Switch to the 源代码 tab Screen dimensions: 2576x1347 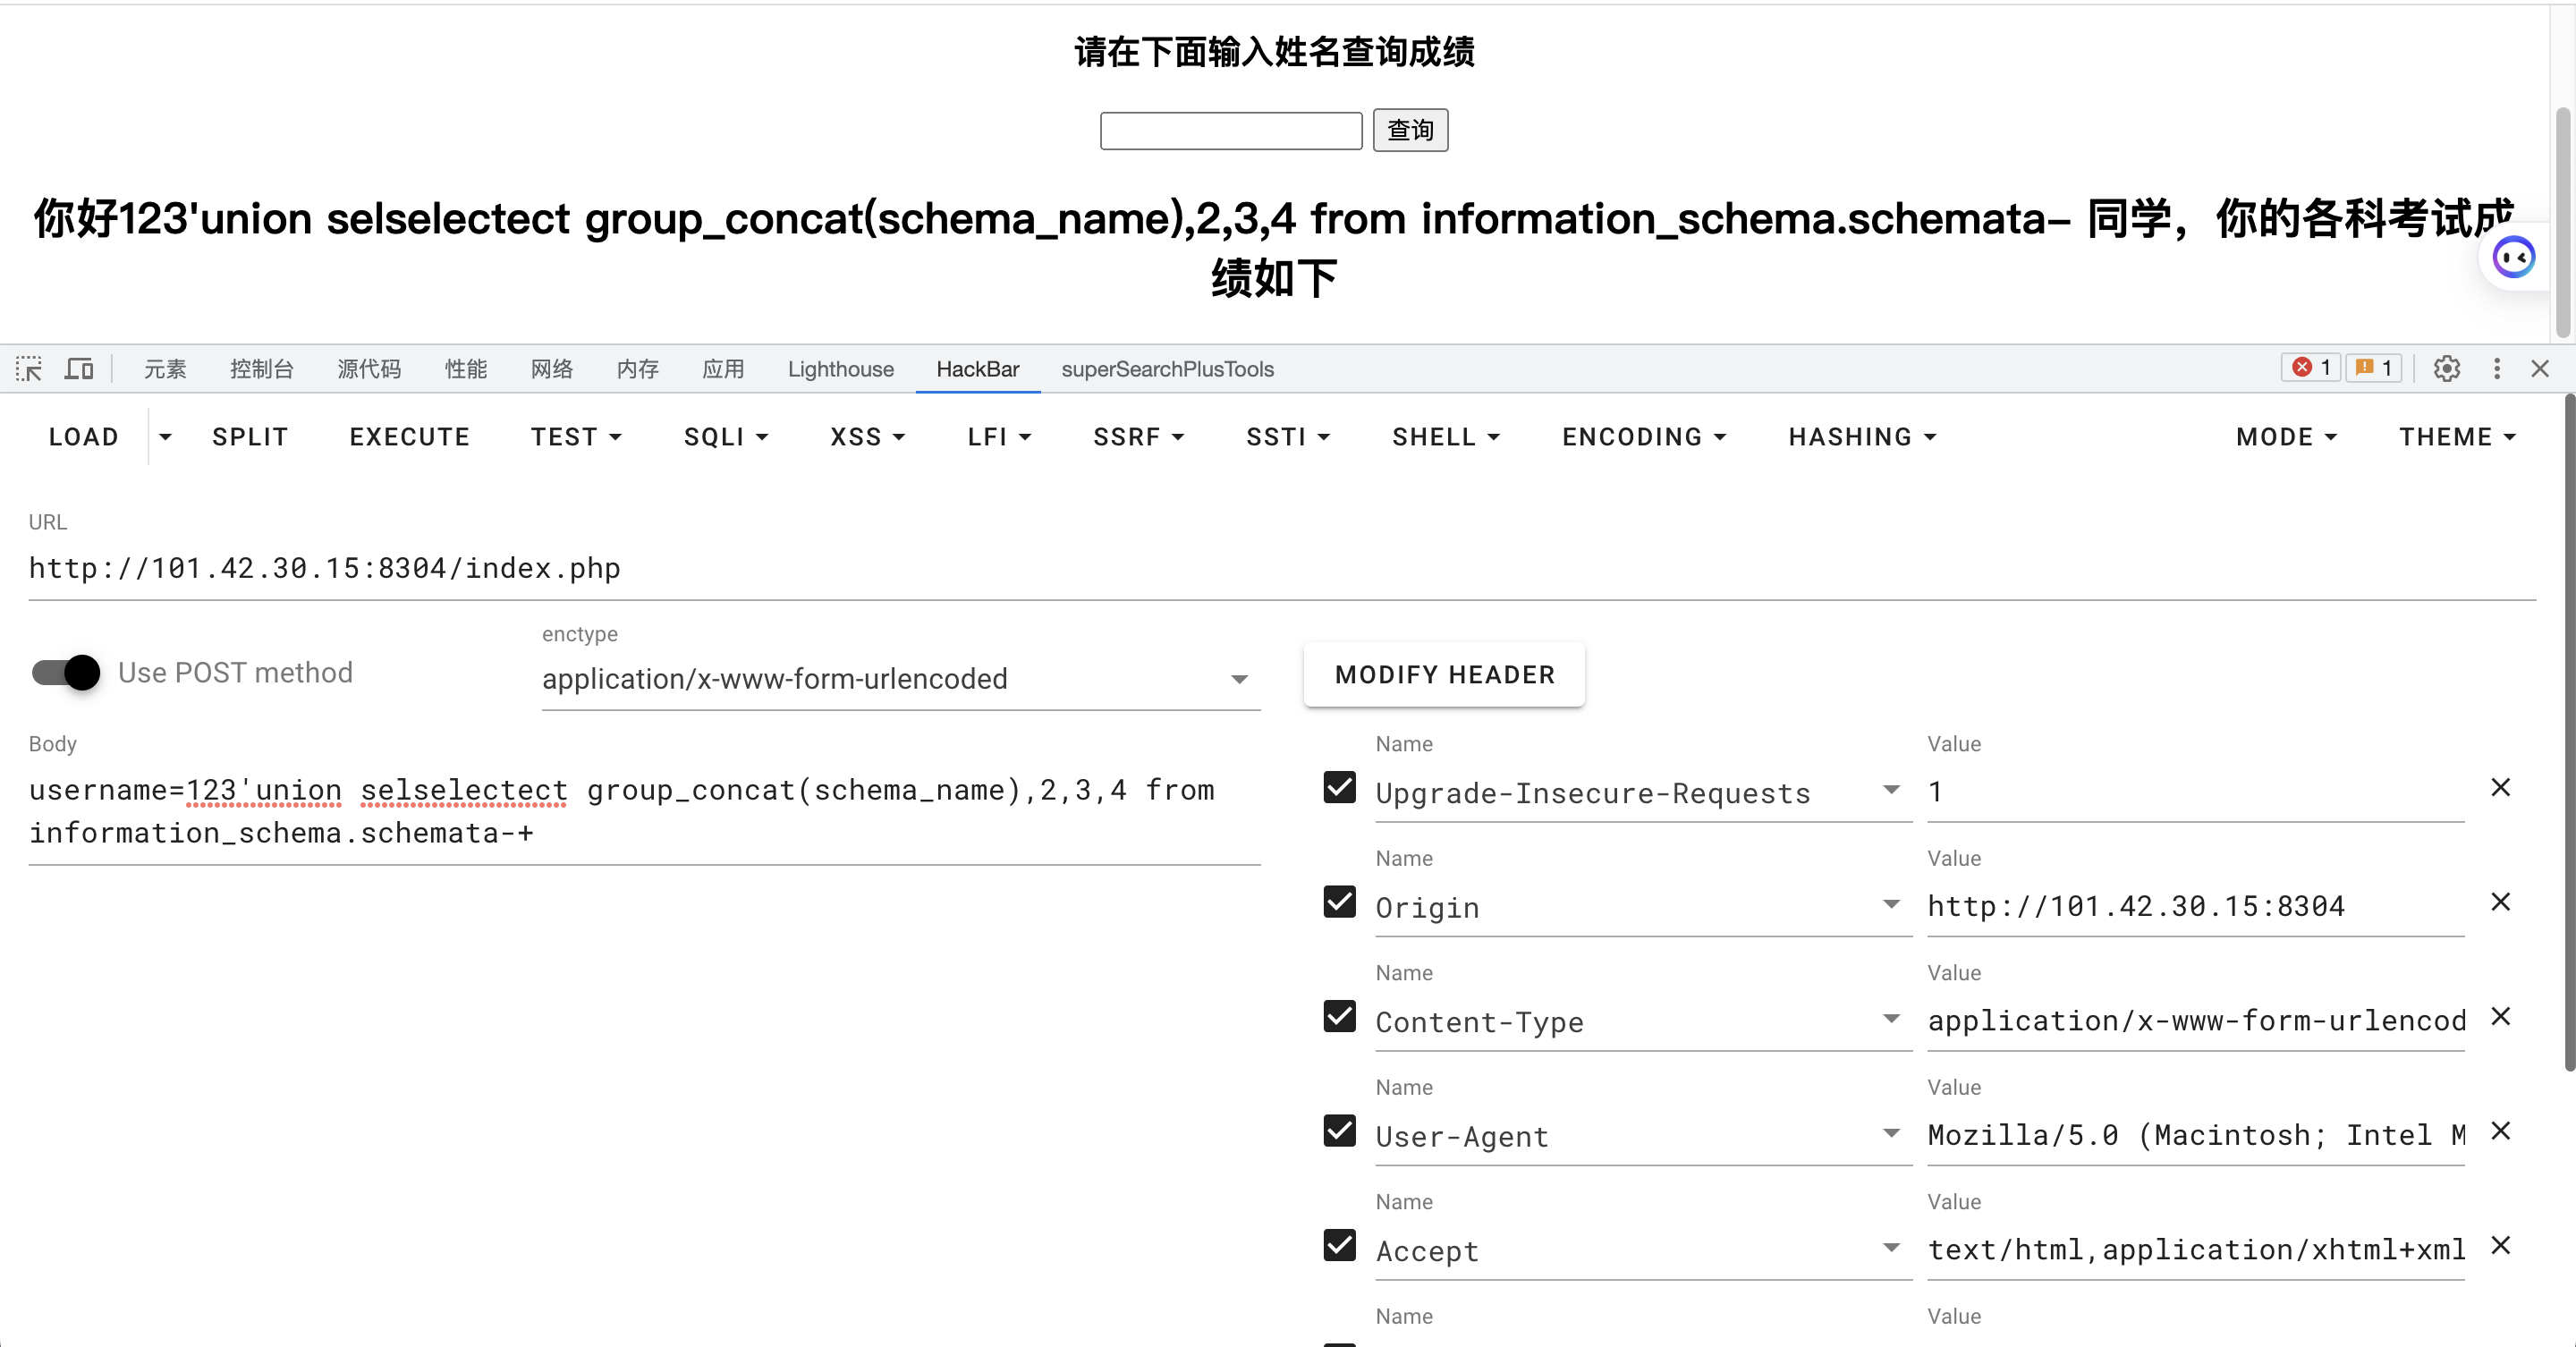[369, 369]
